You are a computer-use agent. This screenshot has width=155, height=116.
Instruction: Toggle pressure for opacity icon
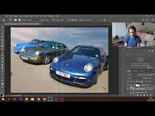54,20
